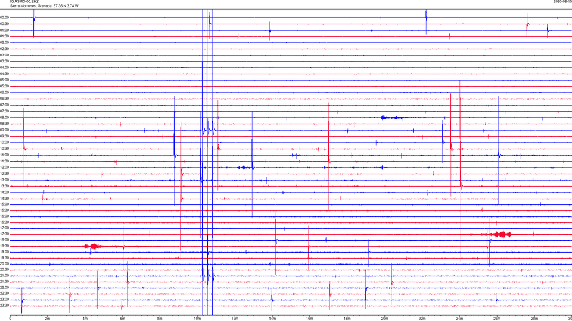The image size is (572, 321).
Task: Select the 23:00 trace time label
Action: 5,300
